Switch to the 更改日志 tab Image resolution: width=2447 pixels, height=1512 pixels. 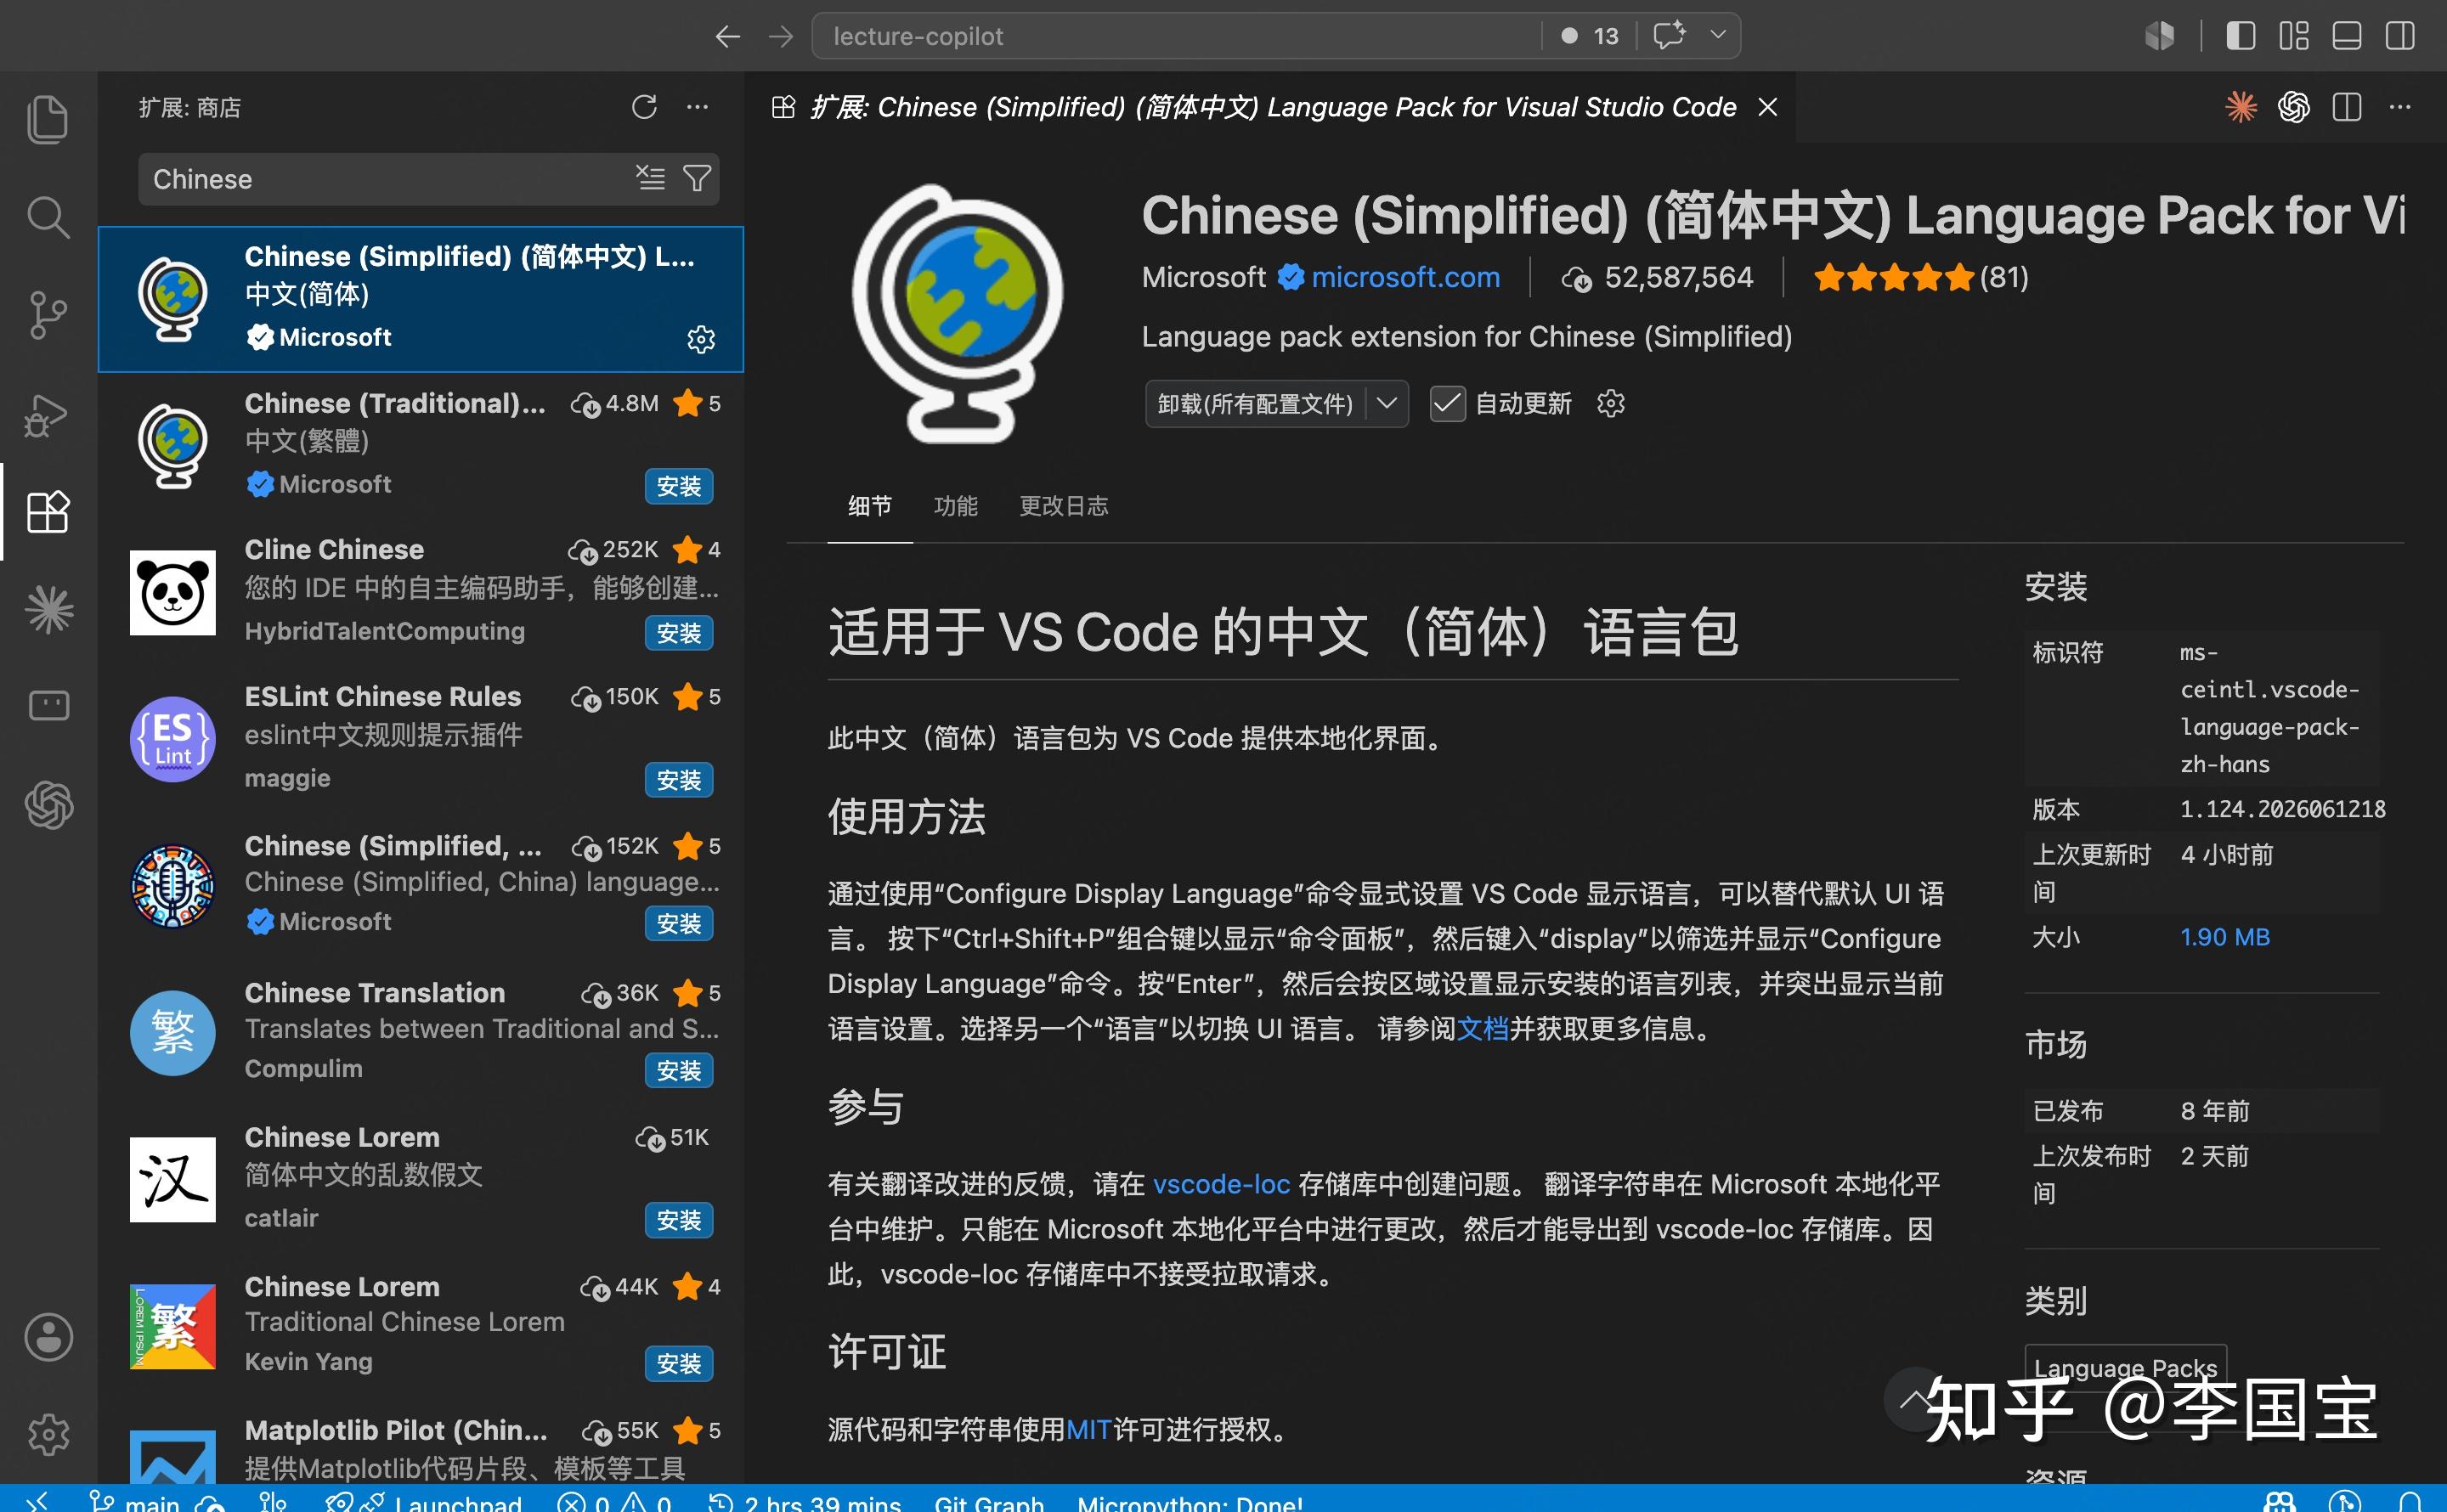click(1063, 506)
